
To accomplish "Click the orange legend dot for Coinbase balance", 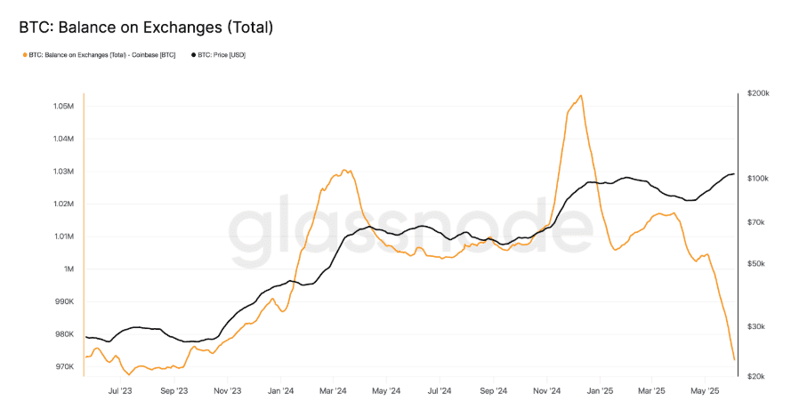I will (x=23, y=55).
